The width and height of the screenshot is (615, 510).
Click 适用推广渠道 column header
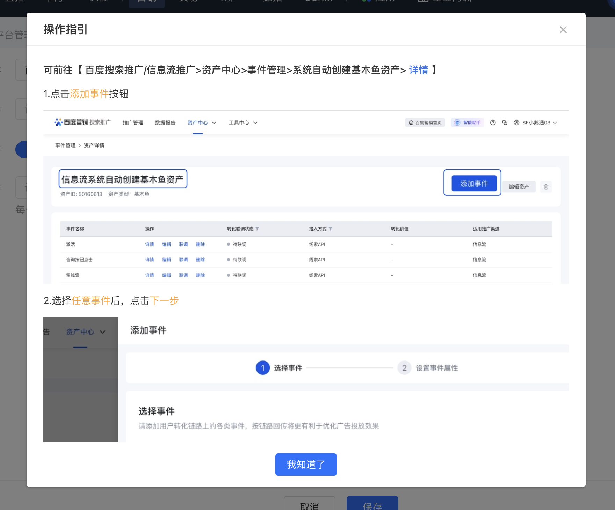[486, 229]
